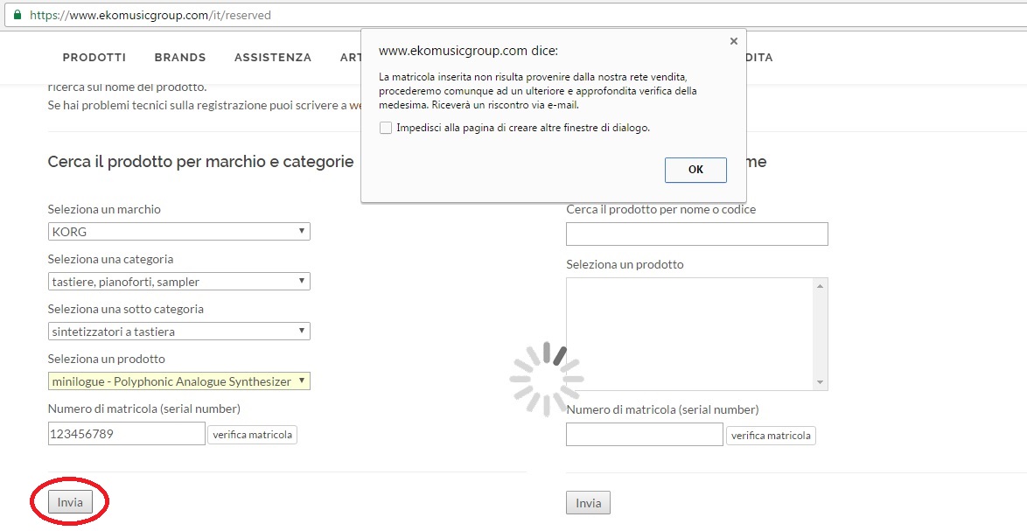
Task: Click the product list scroll-up arrow
Action: 820,285
